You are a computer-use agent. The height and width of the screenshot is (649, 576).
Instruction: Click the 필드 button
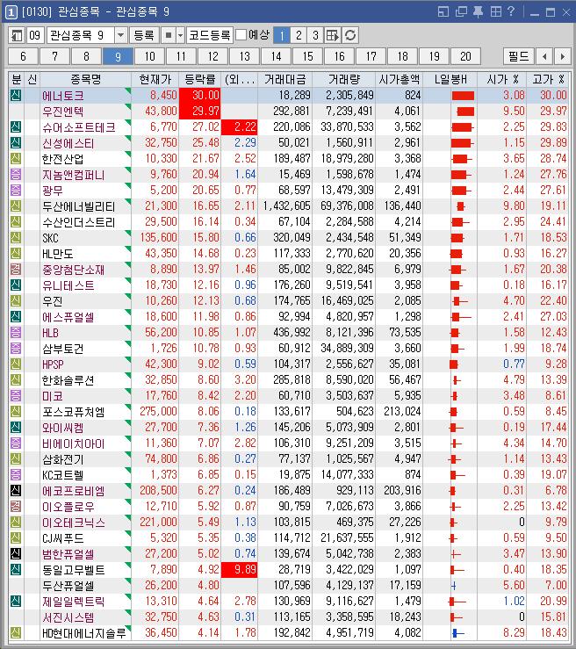click(x=519, y=56)
